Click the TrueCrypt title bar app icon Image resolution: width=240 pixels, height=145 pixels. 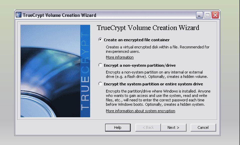tap(19, 15)
